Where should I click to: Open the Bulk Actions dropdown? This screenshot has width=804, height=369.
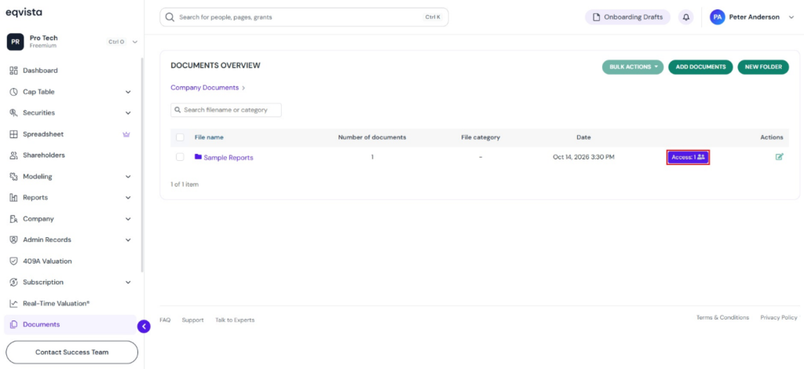point(633,68)
